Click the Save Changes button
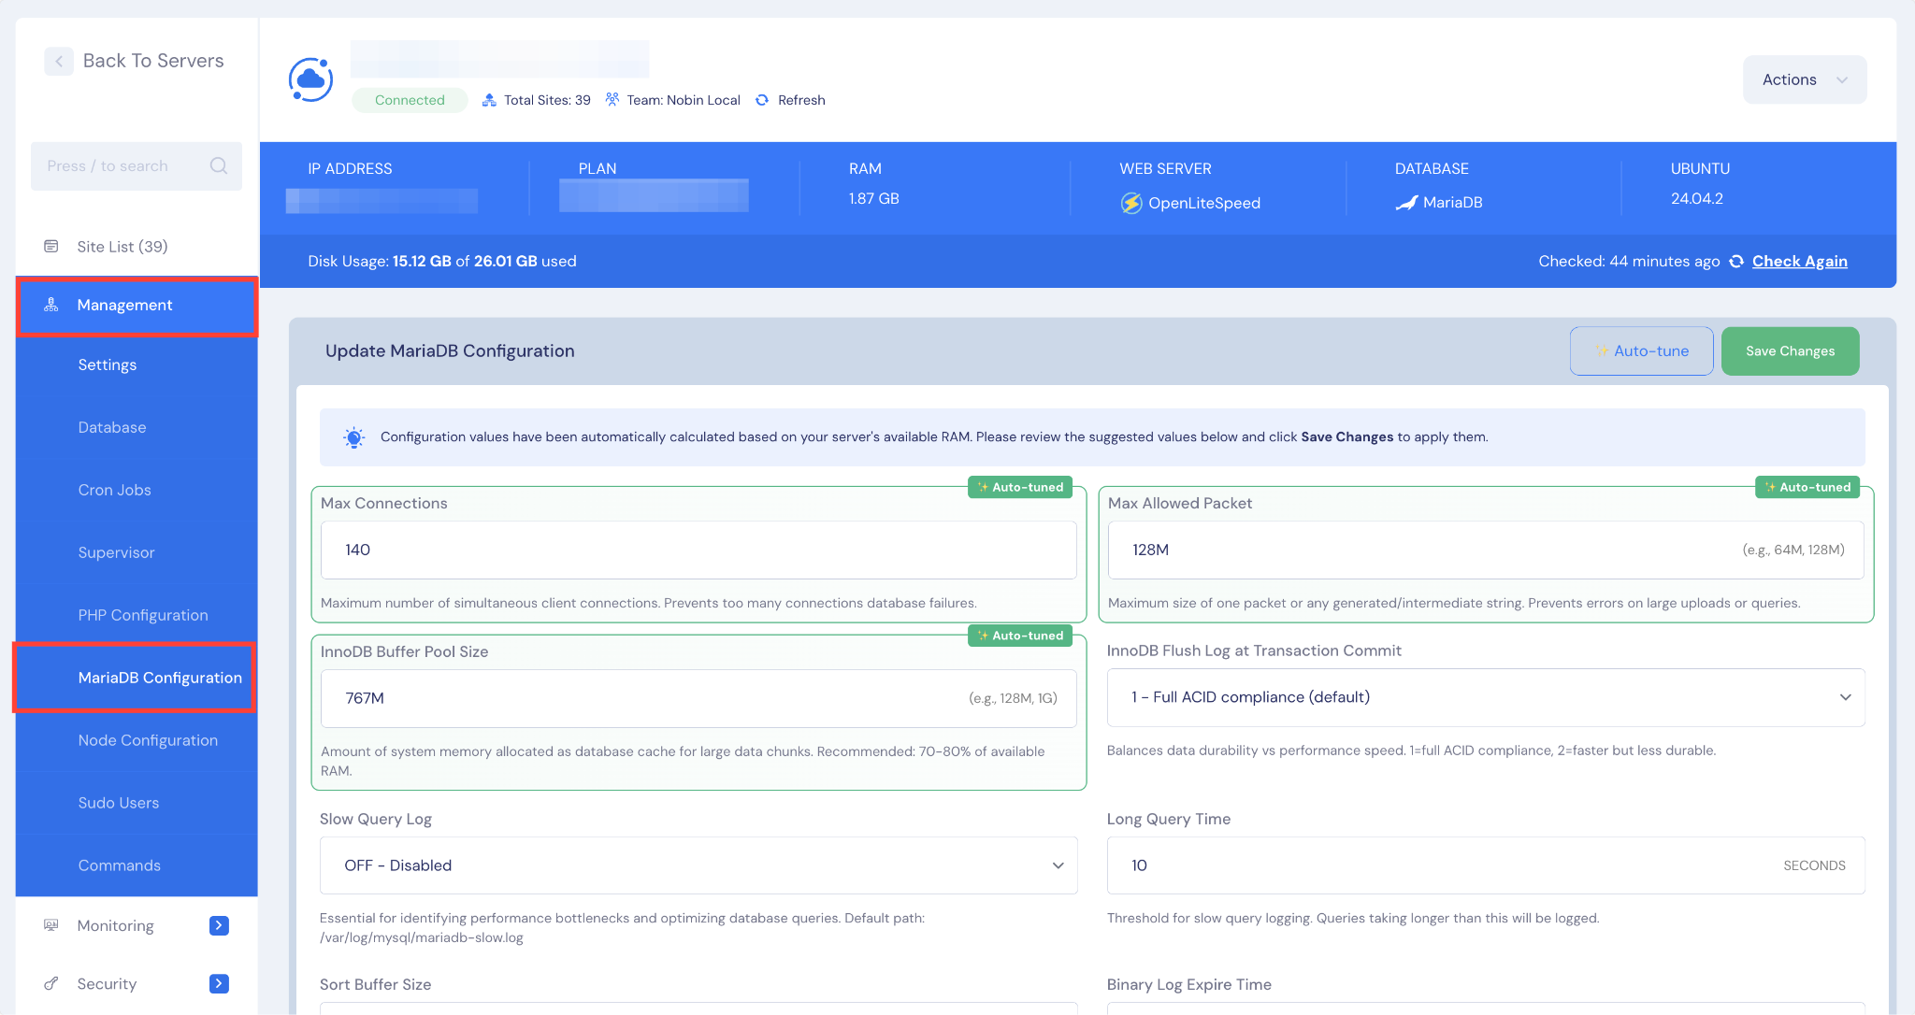Screen dimensions: 1915x1015 (1790, 351)
